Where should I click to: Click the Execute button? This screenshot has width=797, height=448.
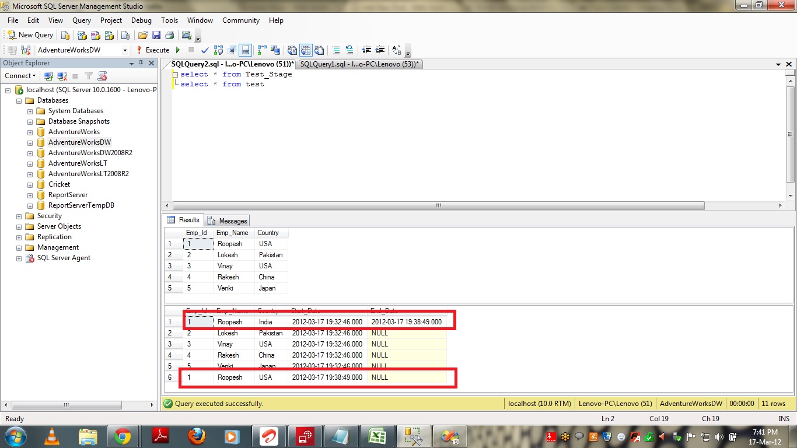tap(152, 50)
